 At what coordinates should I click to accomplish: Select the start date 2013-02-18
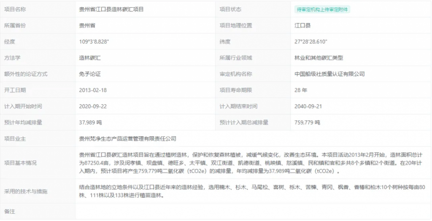93,90
